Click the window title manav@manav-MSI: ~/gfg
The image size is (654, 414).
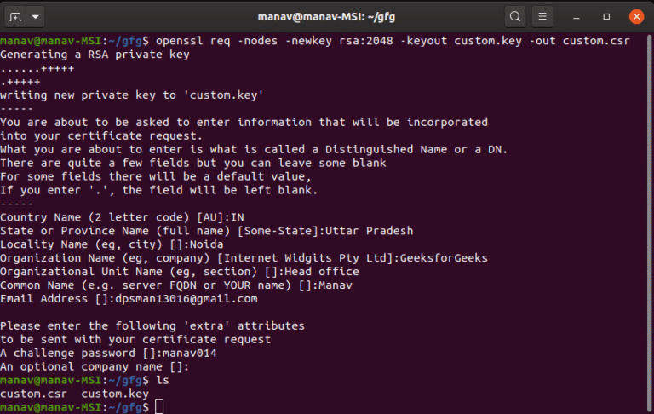point(326,16)
